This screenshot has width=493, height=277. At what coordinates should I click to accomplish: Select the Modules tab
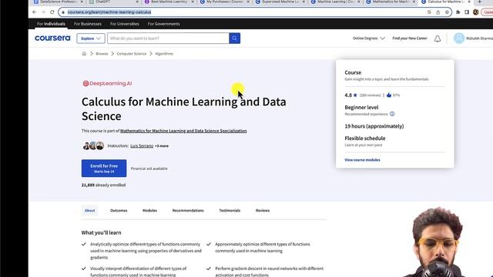click(149, 210)
